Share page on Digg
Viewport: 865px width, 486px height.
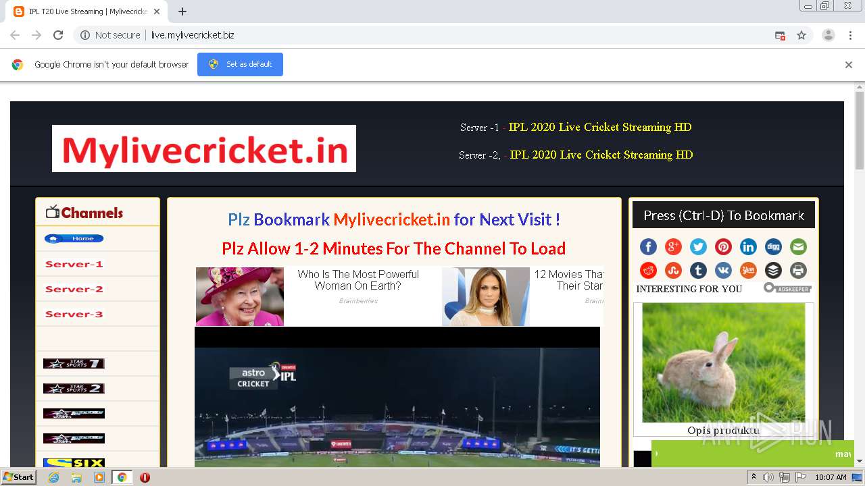[x=773, y=247]
